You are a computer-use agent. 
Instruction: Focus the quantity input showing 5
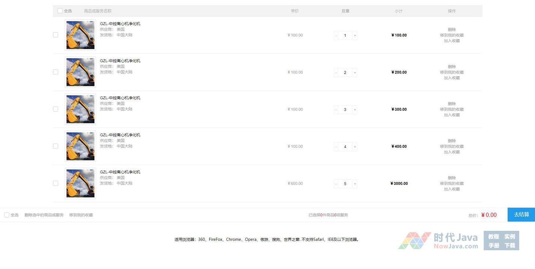(345, 184)
